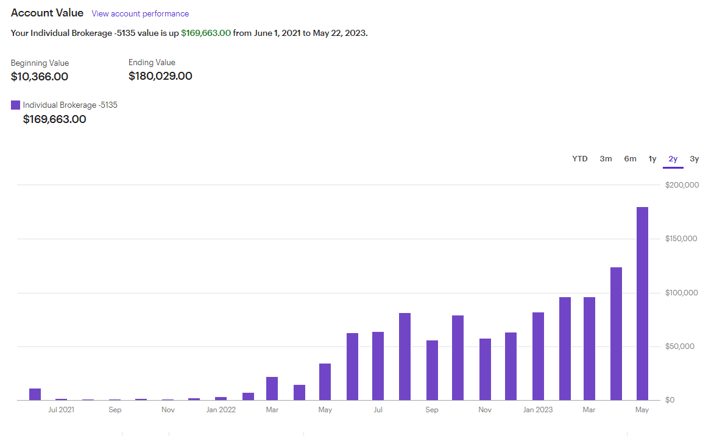
Task: Click the tallest bar for May 2023
Action: click(x=642, y=304)
